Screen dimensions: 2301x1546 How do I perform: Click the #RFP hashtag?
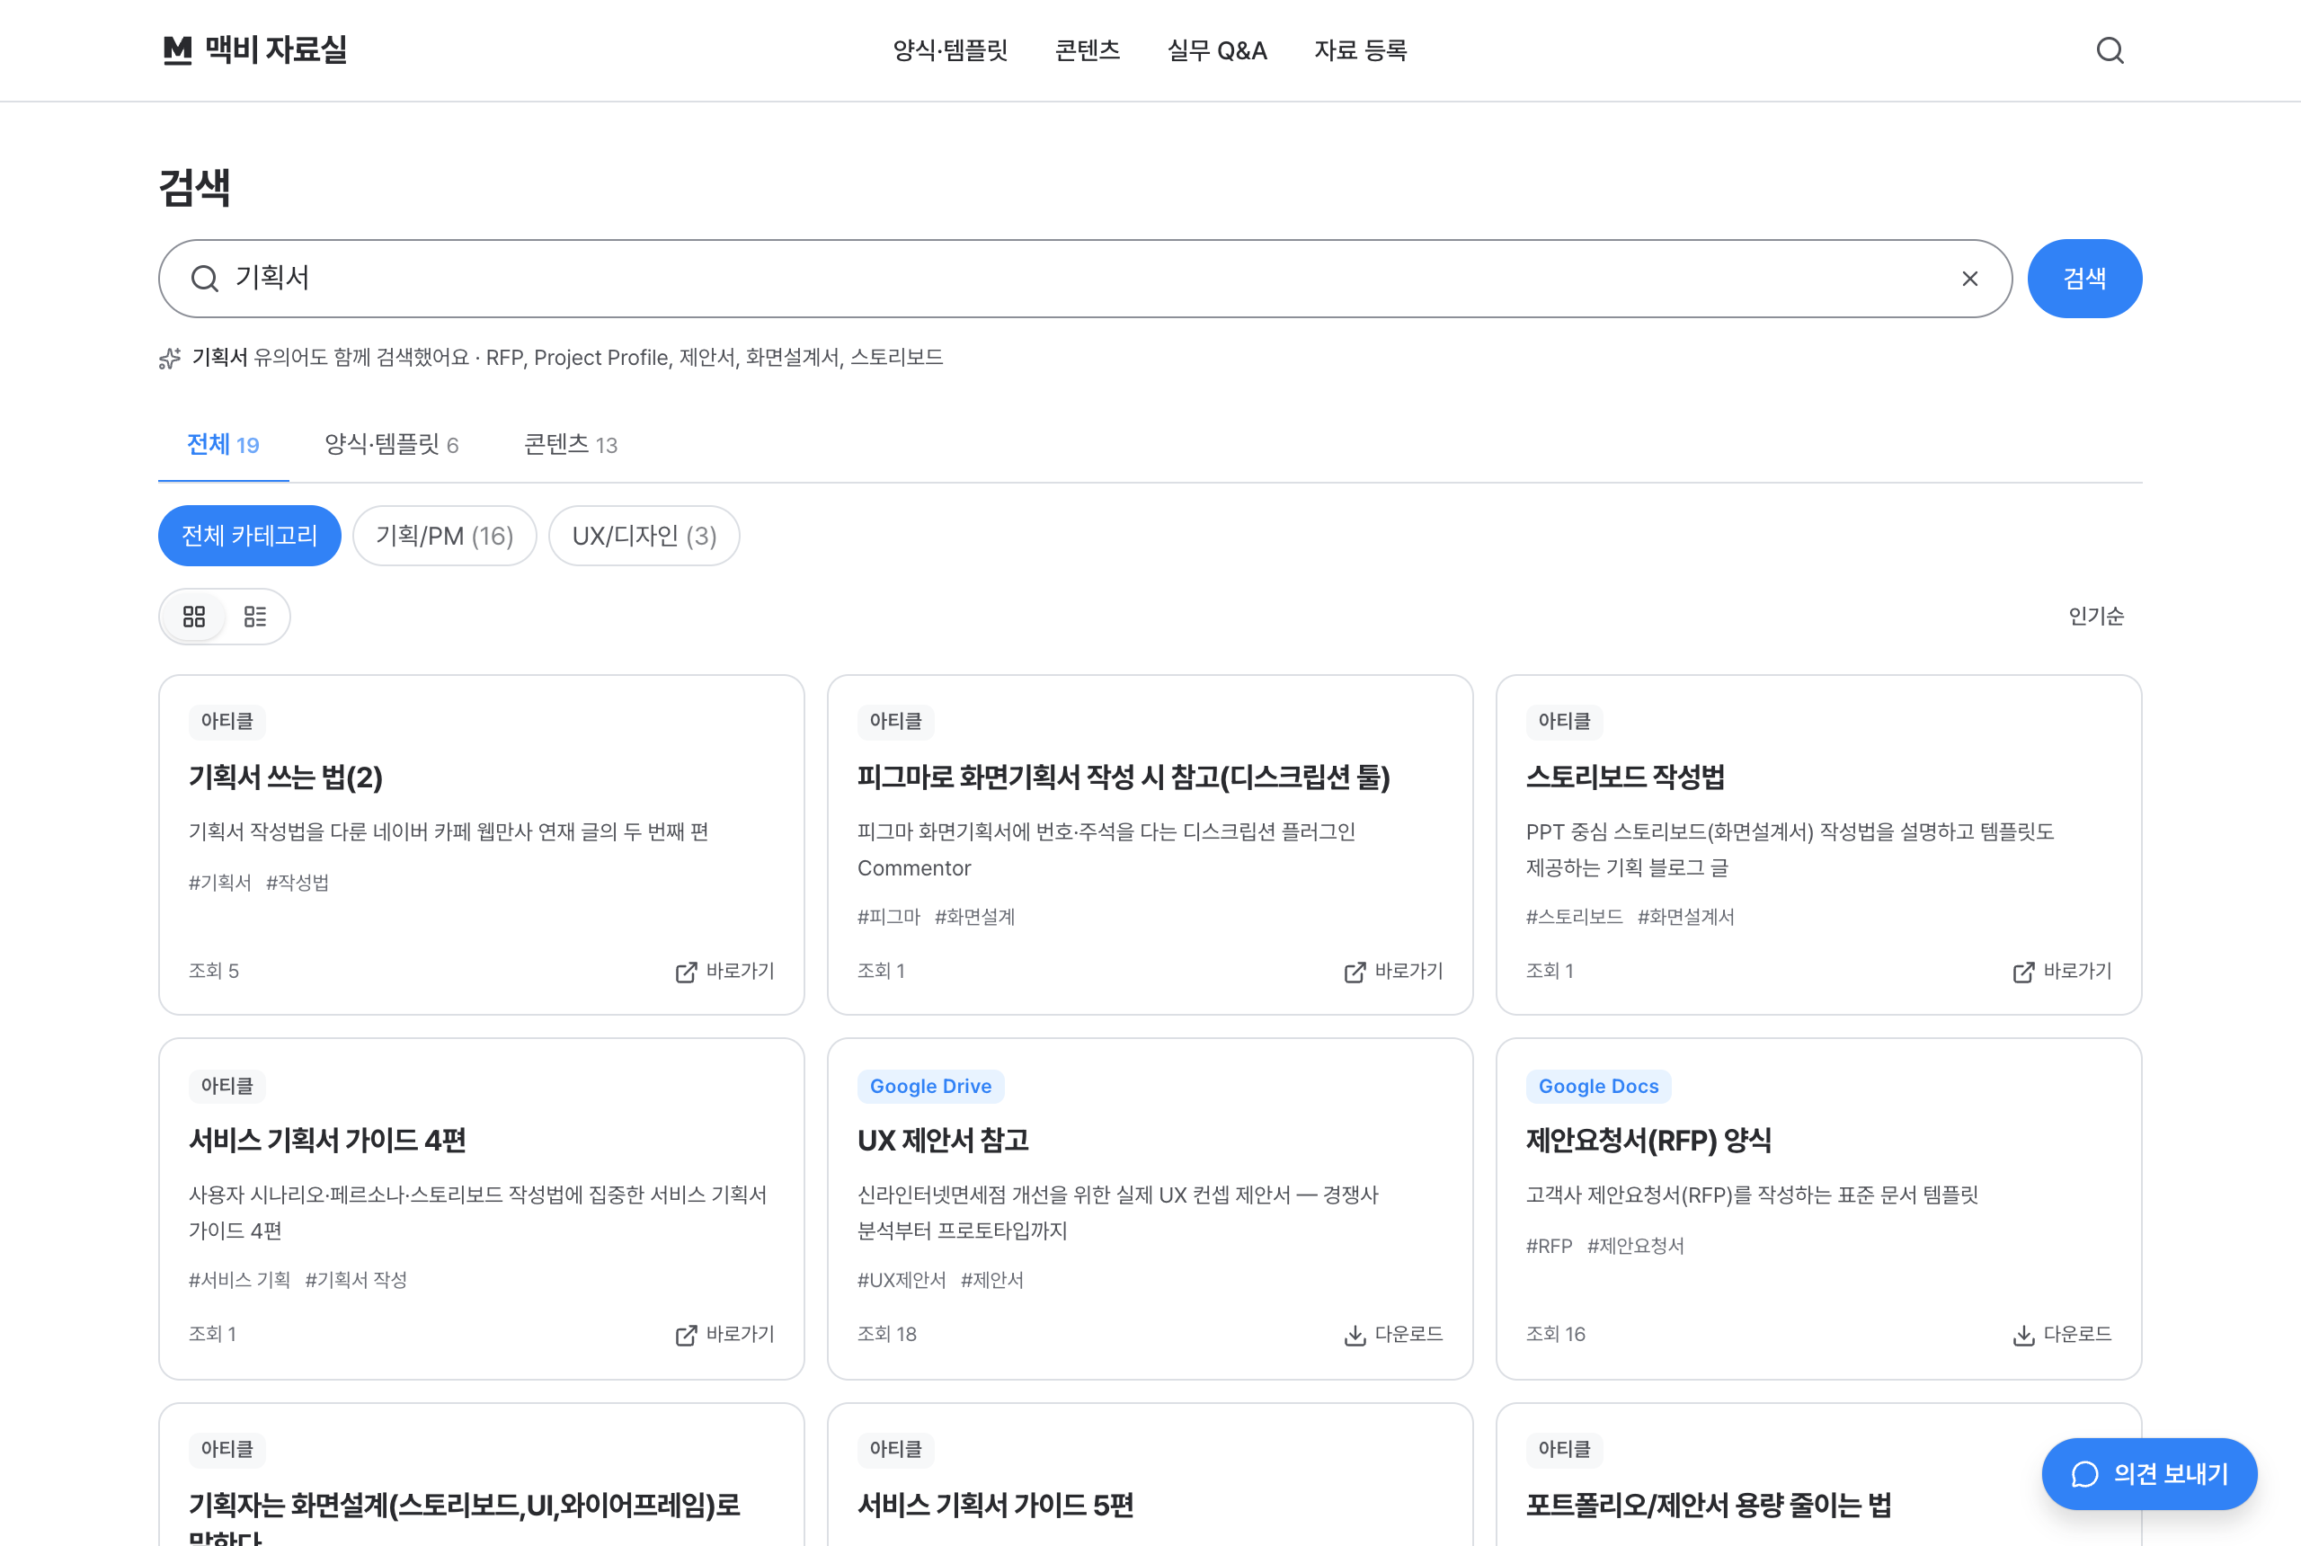(1548, 1245)
